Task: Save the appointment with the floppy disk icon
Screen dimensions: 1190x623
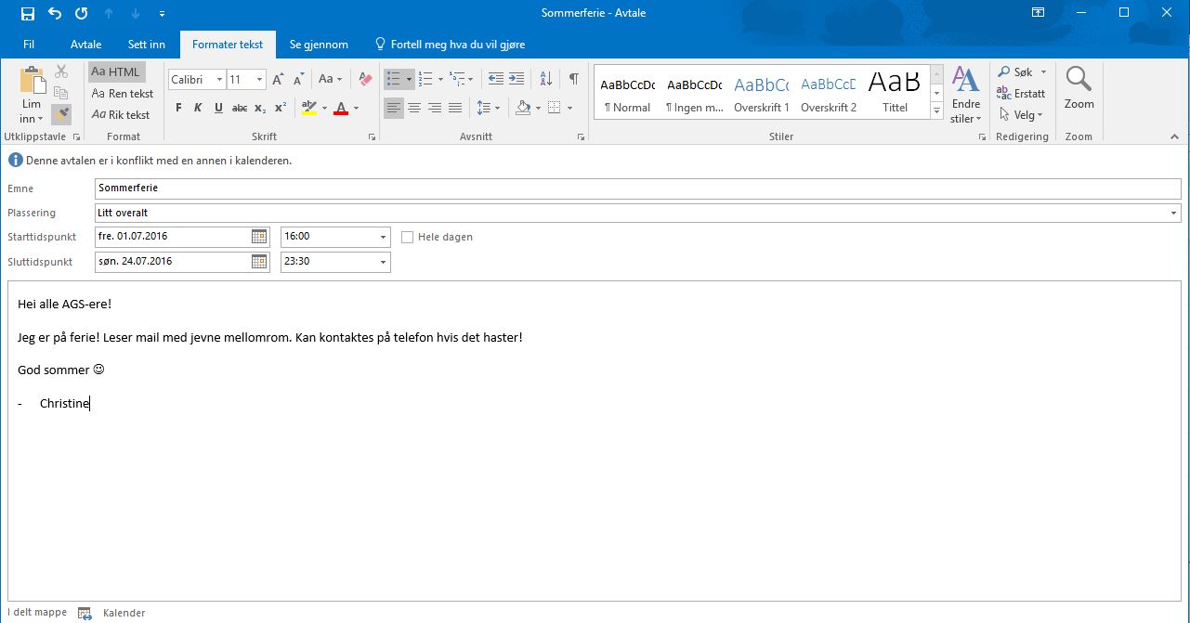Action: click(27, 13)
